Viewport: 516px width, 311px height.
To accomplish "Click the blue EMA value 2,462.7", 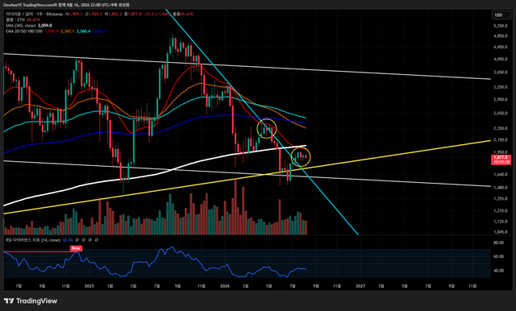I will click(x=99, y=31).
